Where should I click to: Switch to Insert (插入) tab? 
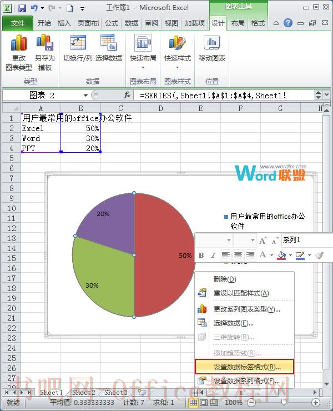(64, 23)
